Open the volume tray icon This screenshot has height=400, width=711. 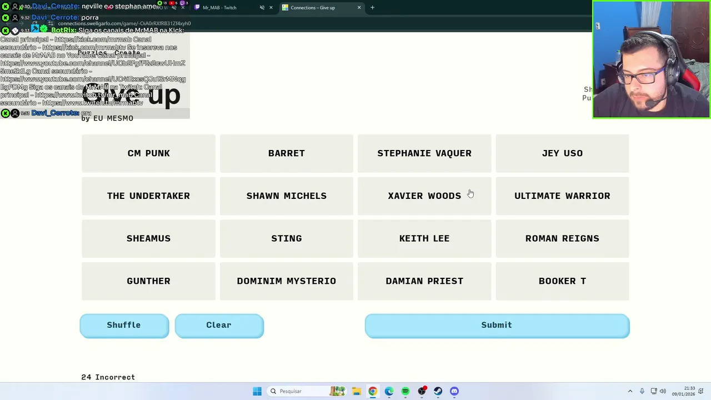[x=663, y=391]
